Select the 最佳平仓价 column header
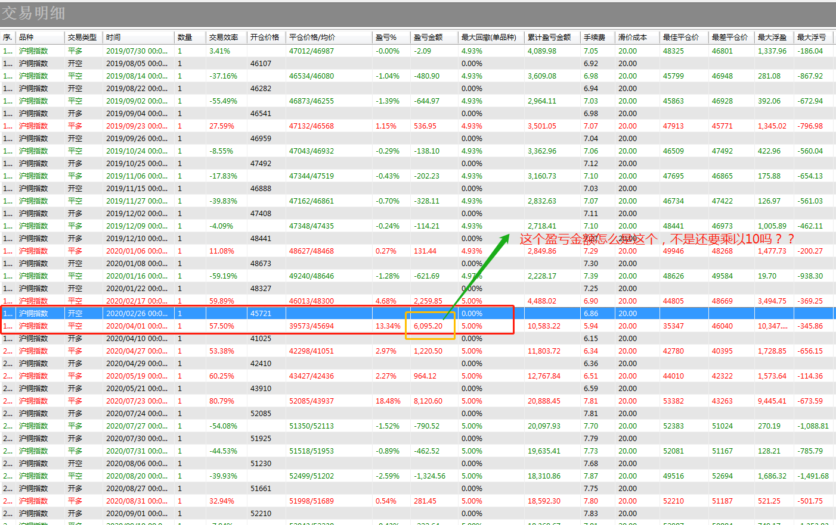Image resolution: width=836 pixels, height=525 pixels. tap(681, 37)
